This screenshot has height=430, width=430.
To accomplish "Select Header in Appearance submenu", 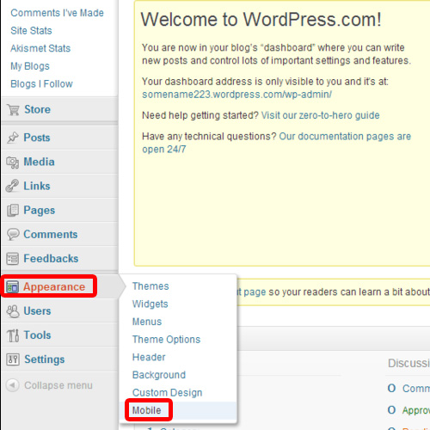I will pyautogui.click(x=149, y=357).
